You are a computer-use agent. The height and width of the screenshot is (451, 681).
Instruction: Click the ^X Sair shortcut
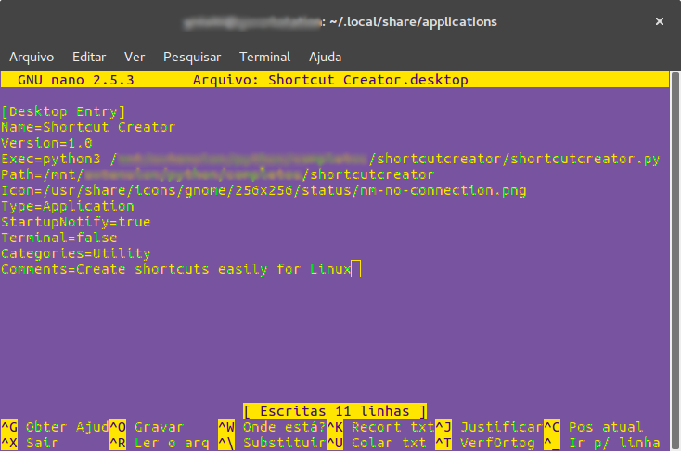tap(30, 443)
